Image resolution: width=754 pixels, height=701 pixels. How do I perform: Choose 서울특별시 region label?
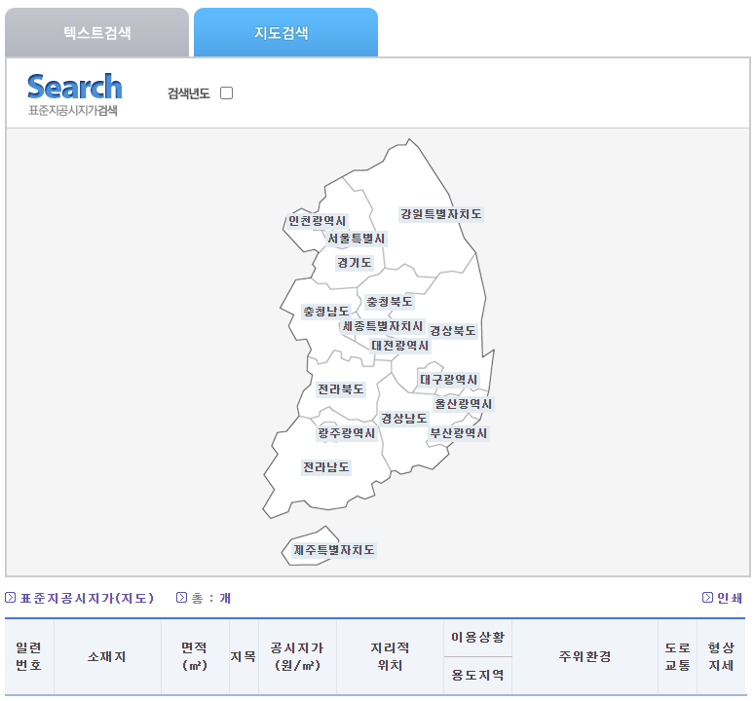point(357,239)
